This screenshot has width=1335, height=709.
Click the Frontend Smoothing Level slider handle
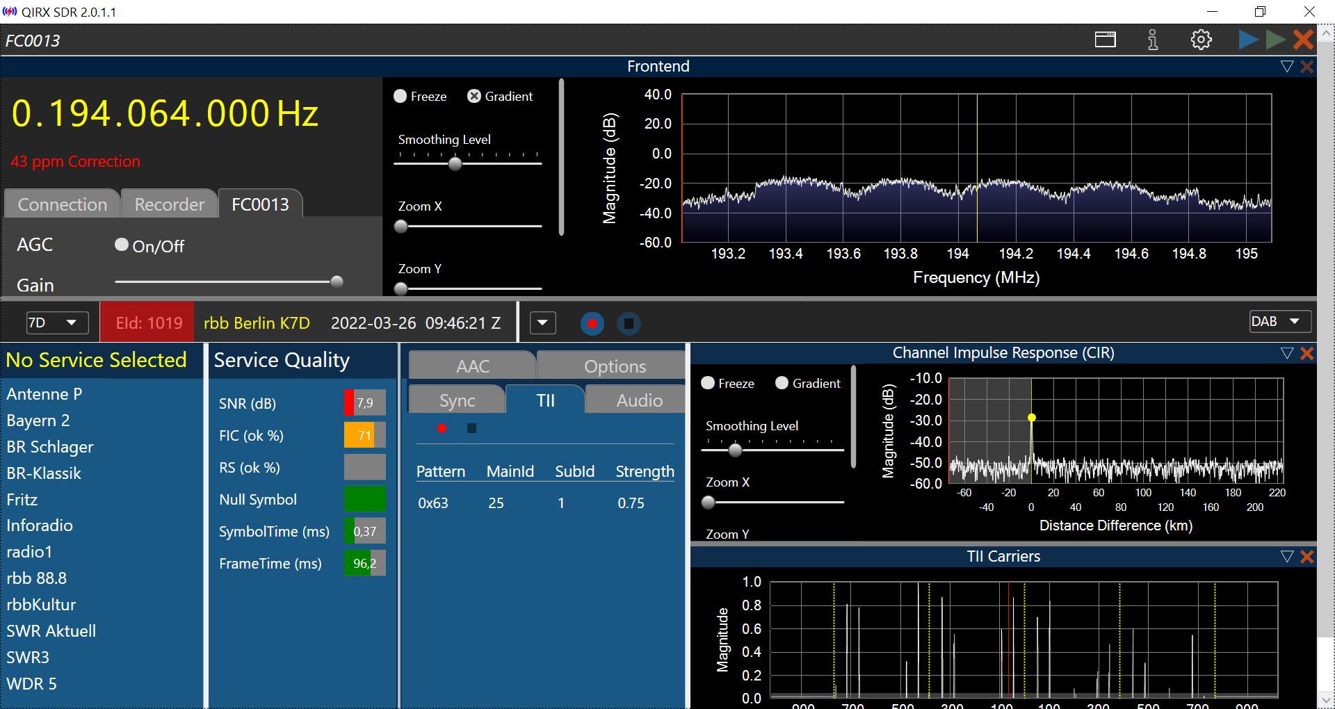[x=455, y=164]
